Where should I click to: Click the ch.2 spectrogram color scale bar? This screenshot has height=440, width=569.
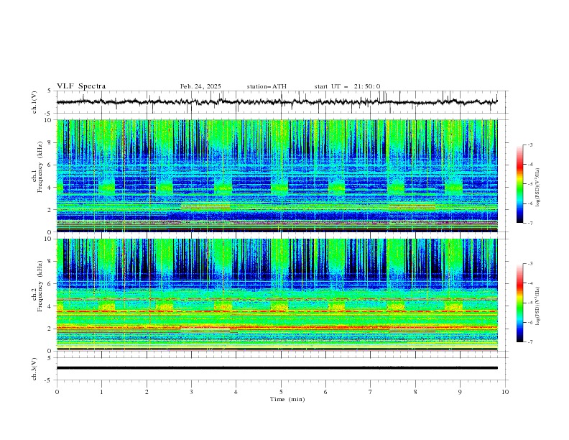tap(519, 303)
